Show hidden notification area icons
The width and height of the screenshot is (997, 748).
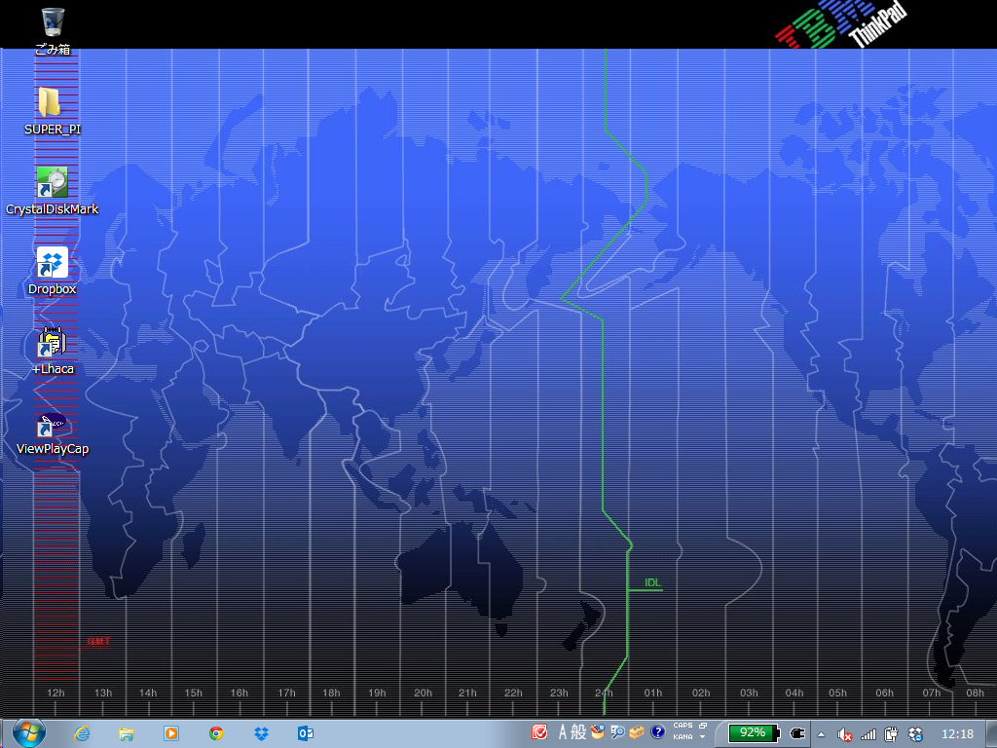(821, 734)
